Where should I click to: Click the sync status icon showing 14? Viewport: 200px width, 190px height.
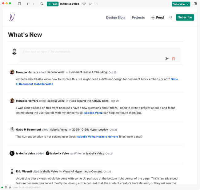(x=6, y=188)
